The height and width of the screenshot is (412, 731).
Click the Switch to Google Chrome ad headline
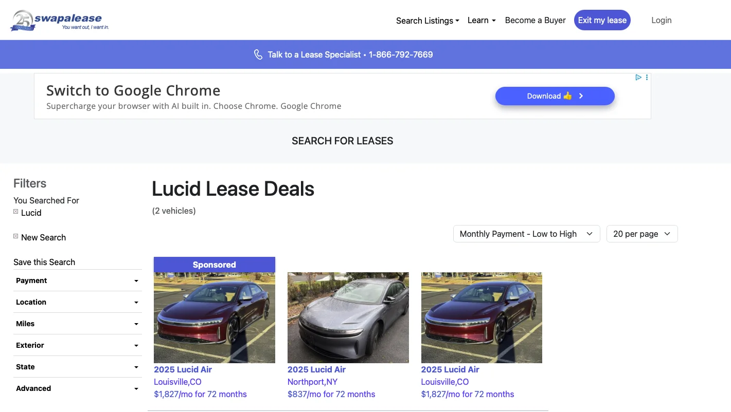tap(133, 90)
